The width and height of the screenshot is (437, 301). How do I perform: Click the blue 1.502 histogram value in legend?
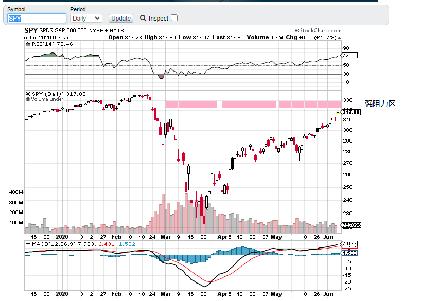pyautogui.click(x=127, y=244)
